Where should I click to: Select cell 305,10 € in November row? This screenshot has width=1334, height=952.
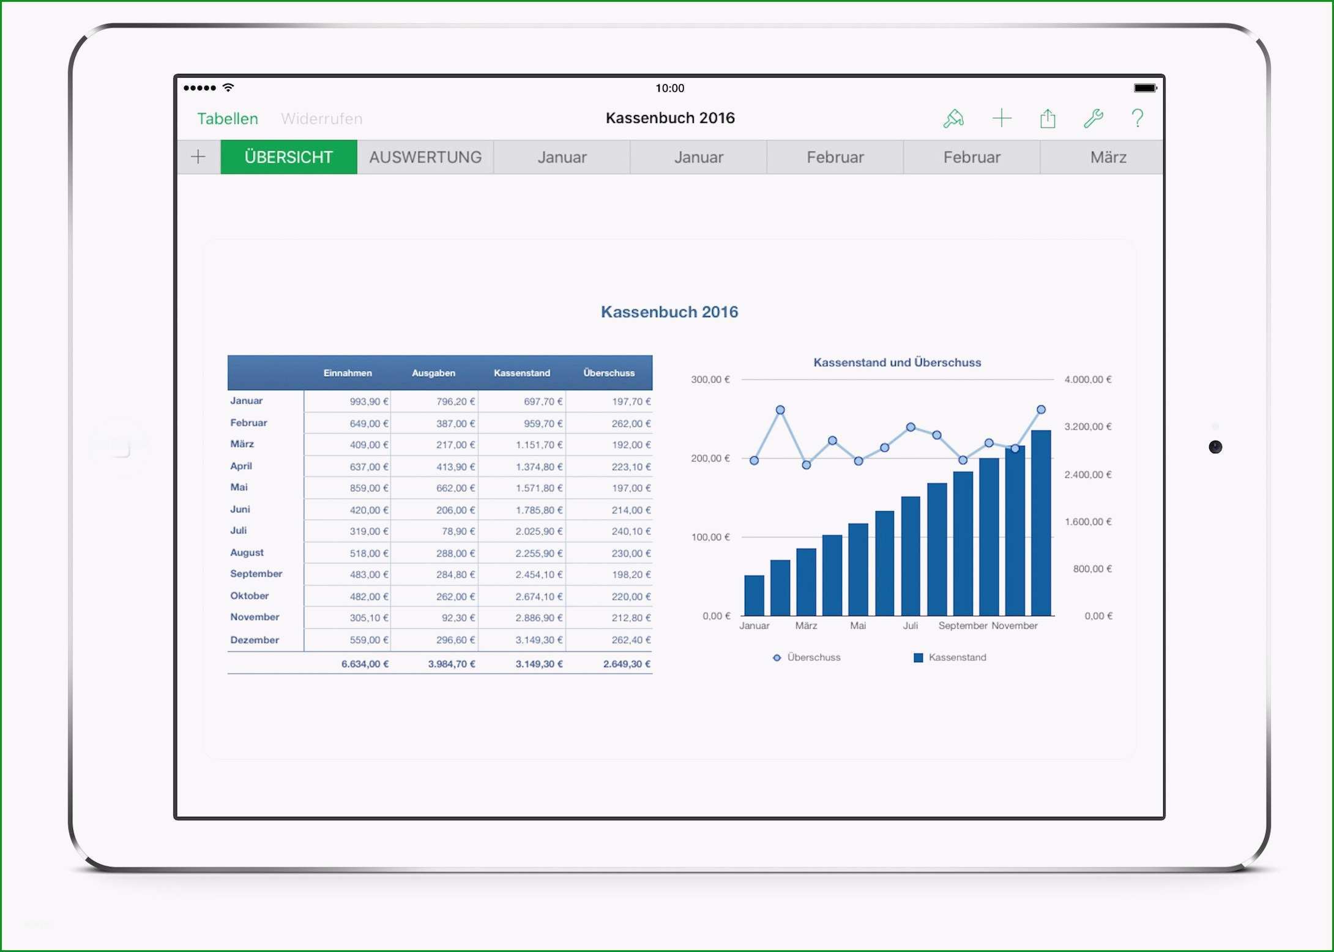(348, 618)
